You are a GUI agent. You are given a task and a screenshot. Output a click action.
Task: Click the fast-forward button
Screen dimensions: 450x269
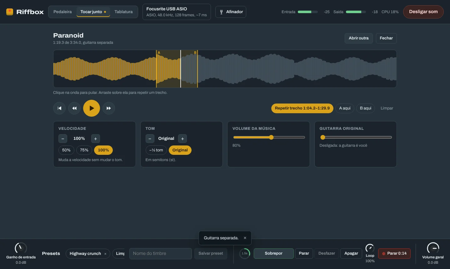[109, 108]
